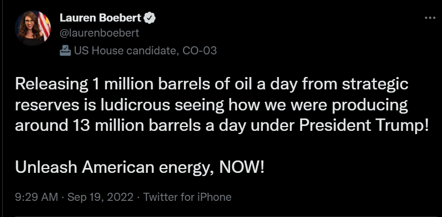Click the CO-03 district text

pos(199,51)
